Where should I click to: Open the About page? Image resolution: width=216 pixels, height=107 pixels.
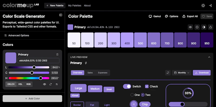[87, 5]
